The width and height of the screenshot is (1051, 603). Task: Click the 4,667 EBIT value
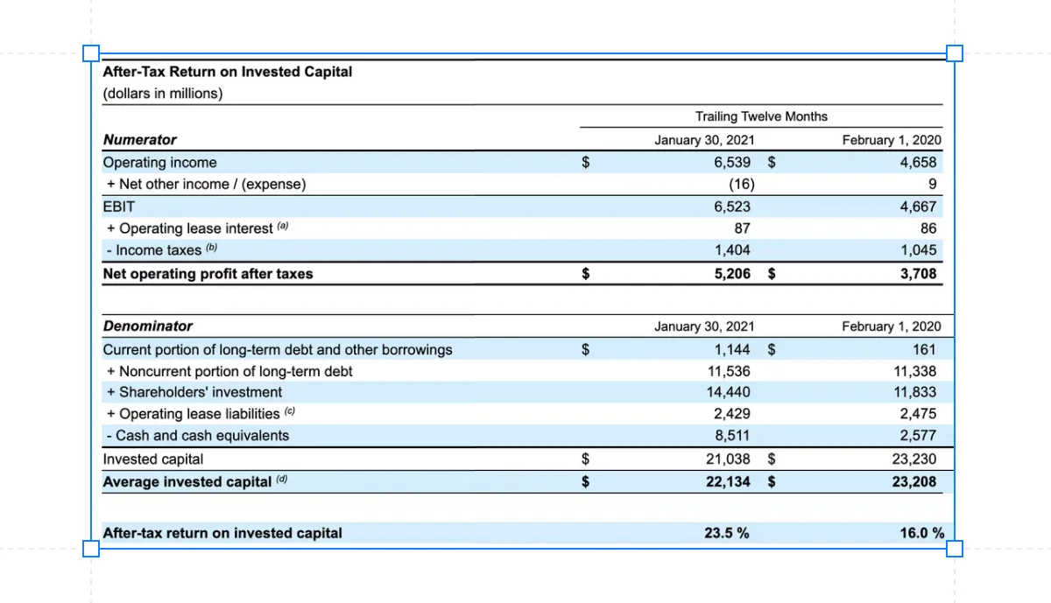point(918,207)
